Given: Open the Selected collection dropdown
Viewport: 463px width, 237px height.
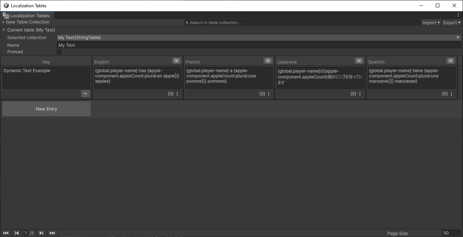Looking at the screenshot, I should (258, 37).
